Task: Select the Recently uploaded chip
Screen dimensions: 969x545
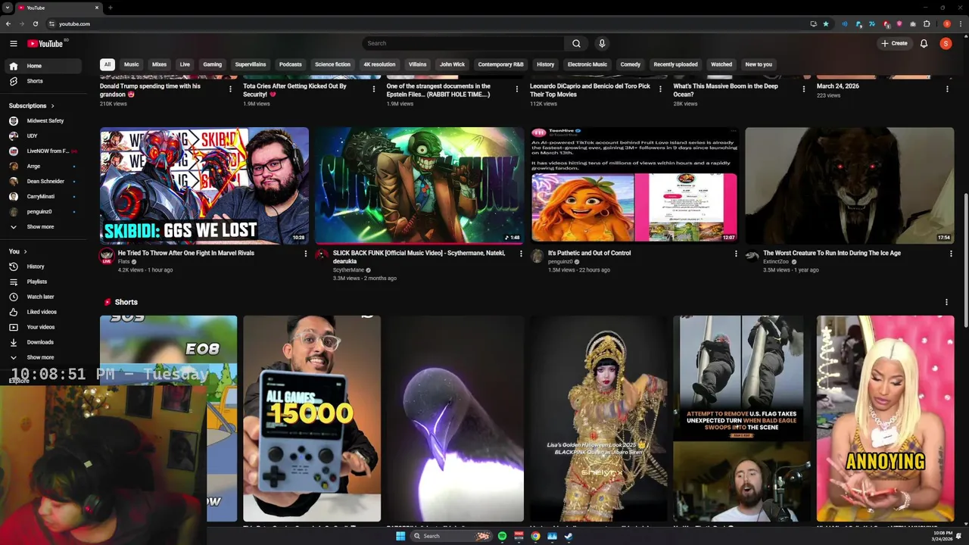Action: point(675,64)
